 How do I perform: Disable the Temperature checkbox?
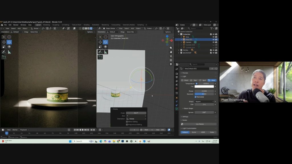[x=196, y=83]
